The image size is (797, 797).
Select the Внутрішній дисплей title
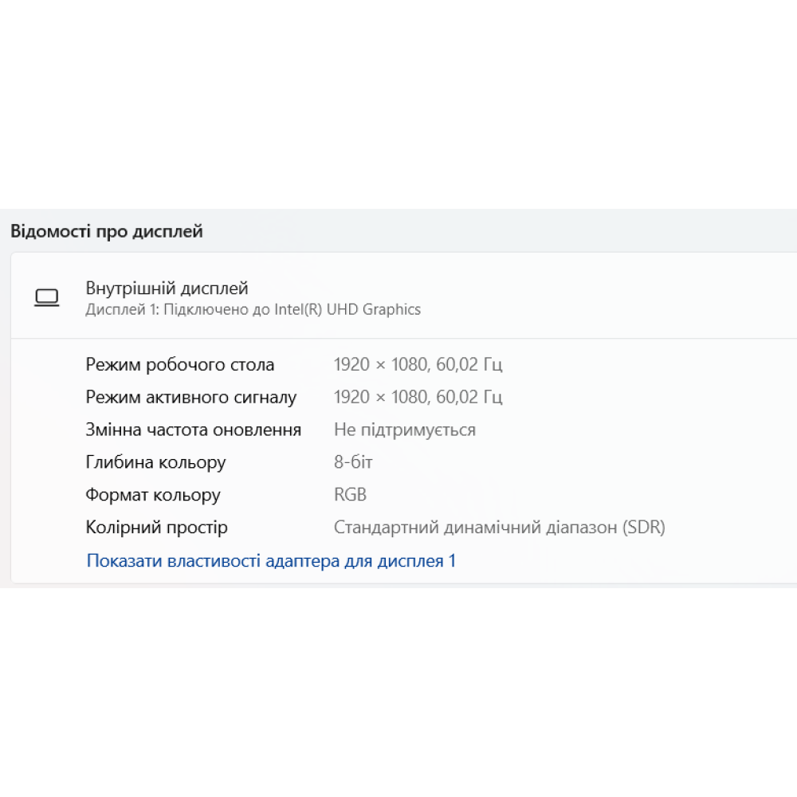167,289
